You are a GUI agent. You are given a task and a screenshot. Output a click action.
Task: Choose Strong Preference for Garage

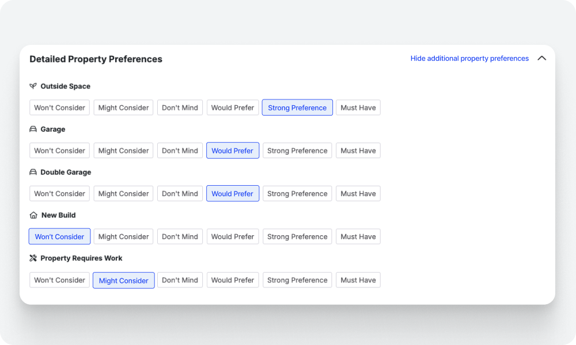click(297, 151)
